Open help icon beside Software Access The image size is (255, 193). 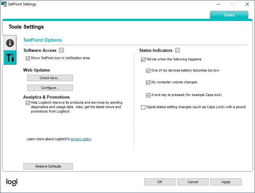(61, 50)
